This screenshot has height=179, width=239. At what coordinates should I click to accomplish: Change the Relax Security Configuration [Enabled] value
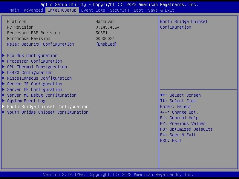[x=106, y=44]
